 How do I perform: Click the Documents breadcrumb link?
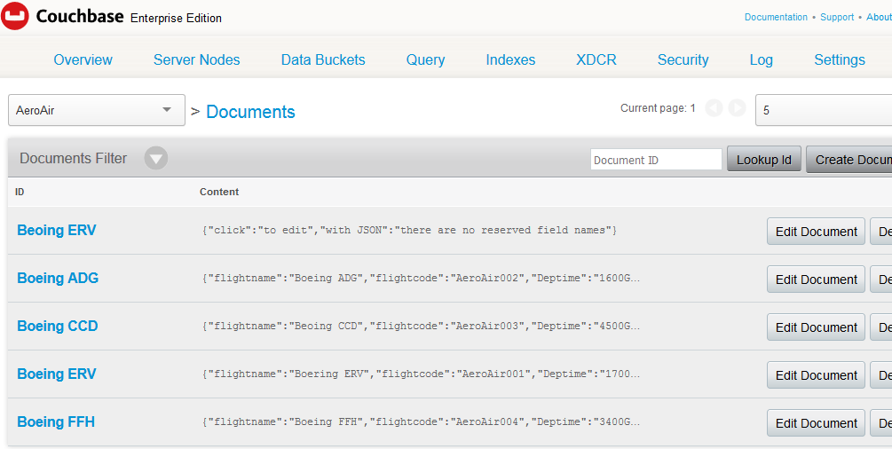[x=250, y=112]
